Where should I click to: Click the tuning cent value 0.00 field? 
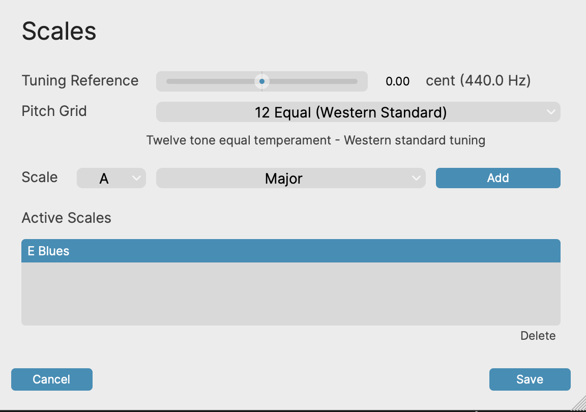click(397, 81)
